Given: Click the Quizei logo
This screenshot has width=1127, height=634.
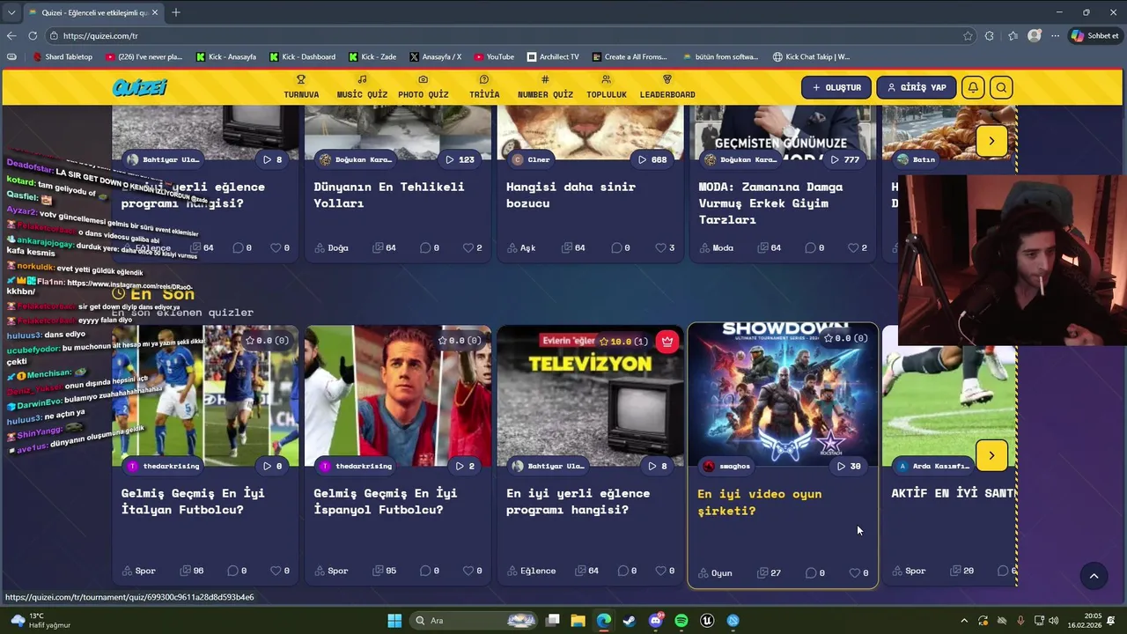Looking at the screenshot, I should pyautogui.click(x=140, y=87).
